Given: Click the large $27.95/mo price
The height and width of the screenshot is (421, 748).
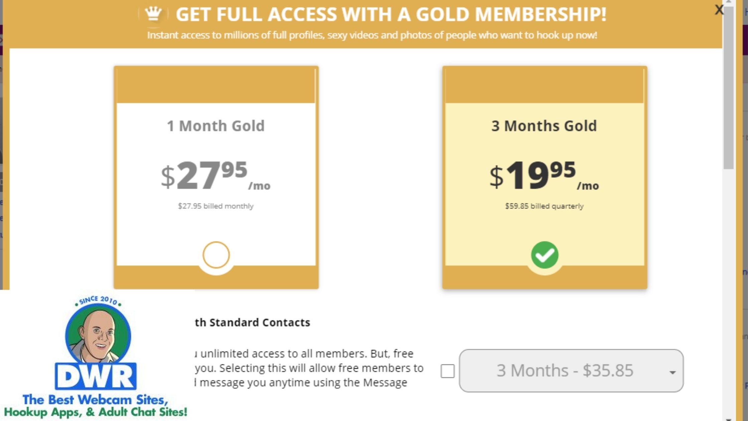Looking at the screenshot, I should 215,176.
